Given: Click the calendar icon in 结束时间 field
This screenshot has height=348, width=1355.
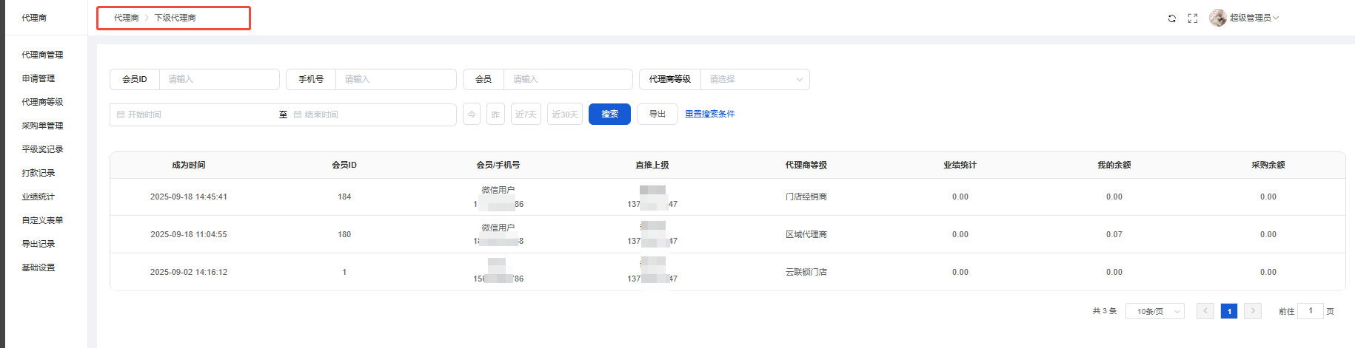Looking at the screenshot, I should [298, 115].
